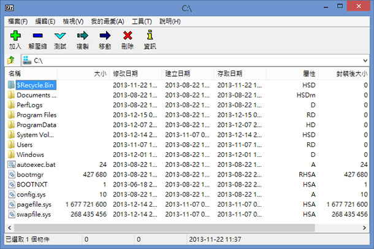Click the swapfile.sys file icon
This screenshot has width=374, height=249.
pos(12,214)
